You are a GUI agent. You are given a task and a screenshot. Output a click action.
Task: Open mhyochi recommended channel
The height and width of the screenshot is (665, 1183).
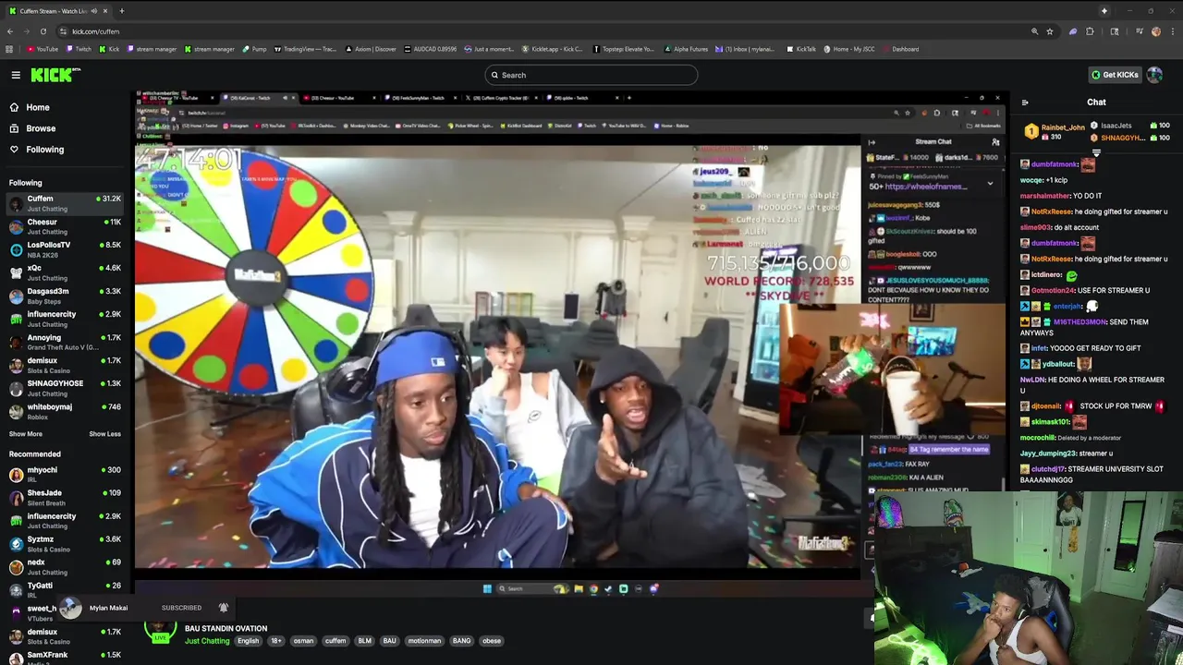point(65,475)
